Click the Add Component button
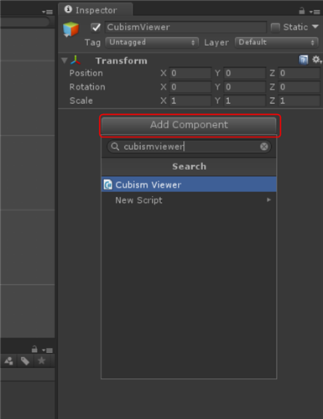The width and height of the screenshot is (323, 419). point(189,125)
